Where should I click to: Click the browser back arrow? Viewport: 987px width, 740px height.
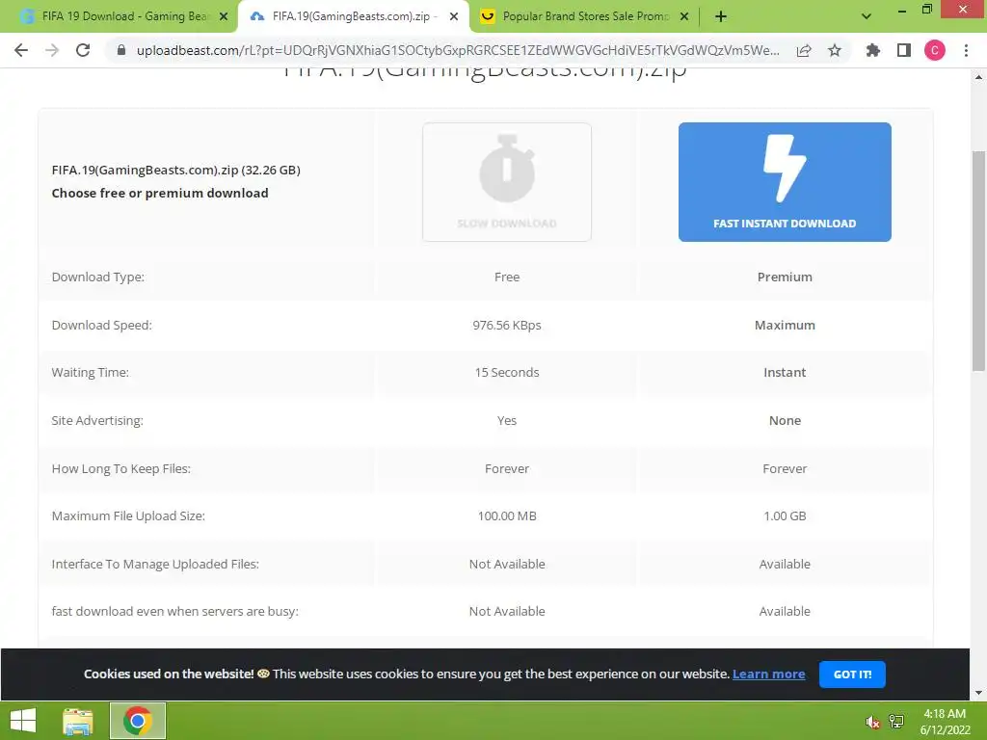point(21,50)
